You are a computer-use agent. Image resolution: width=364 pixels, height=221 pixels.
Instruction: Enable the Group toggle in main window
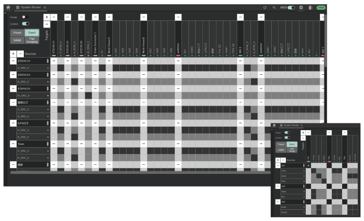point(25,17)
